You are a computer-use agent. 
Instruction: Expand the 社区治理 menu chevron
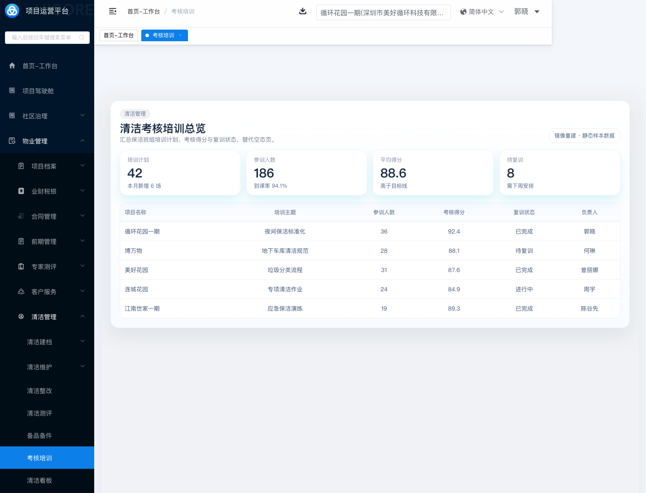point(83,116)
